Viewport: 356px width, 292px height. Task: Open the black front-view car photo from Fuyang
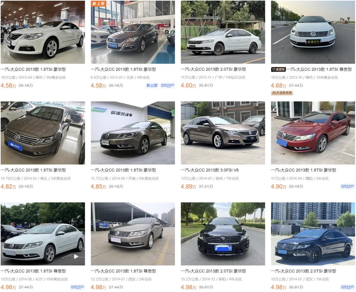pyautogui.click(x=223, y=234)
